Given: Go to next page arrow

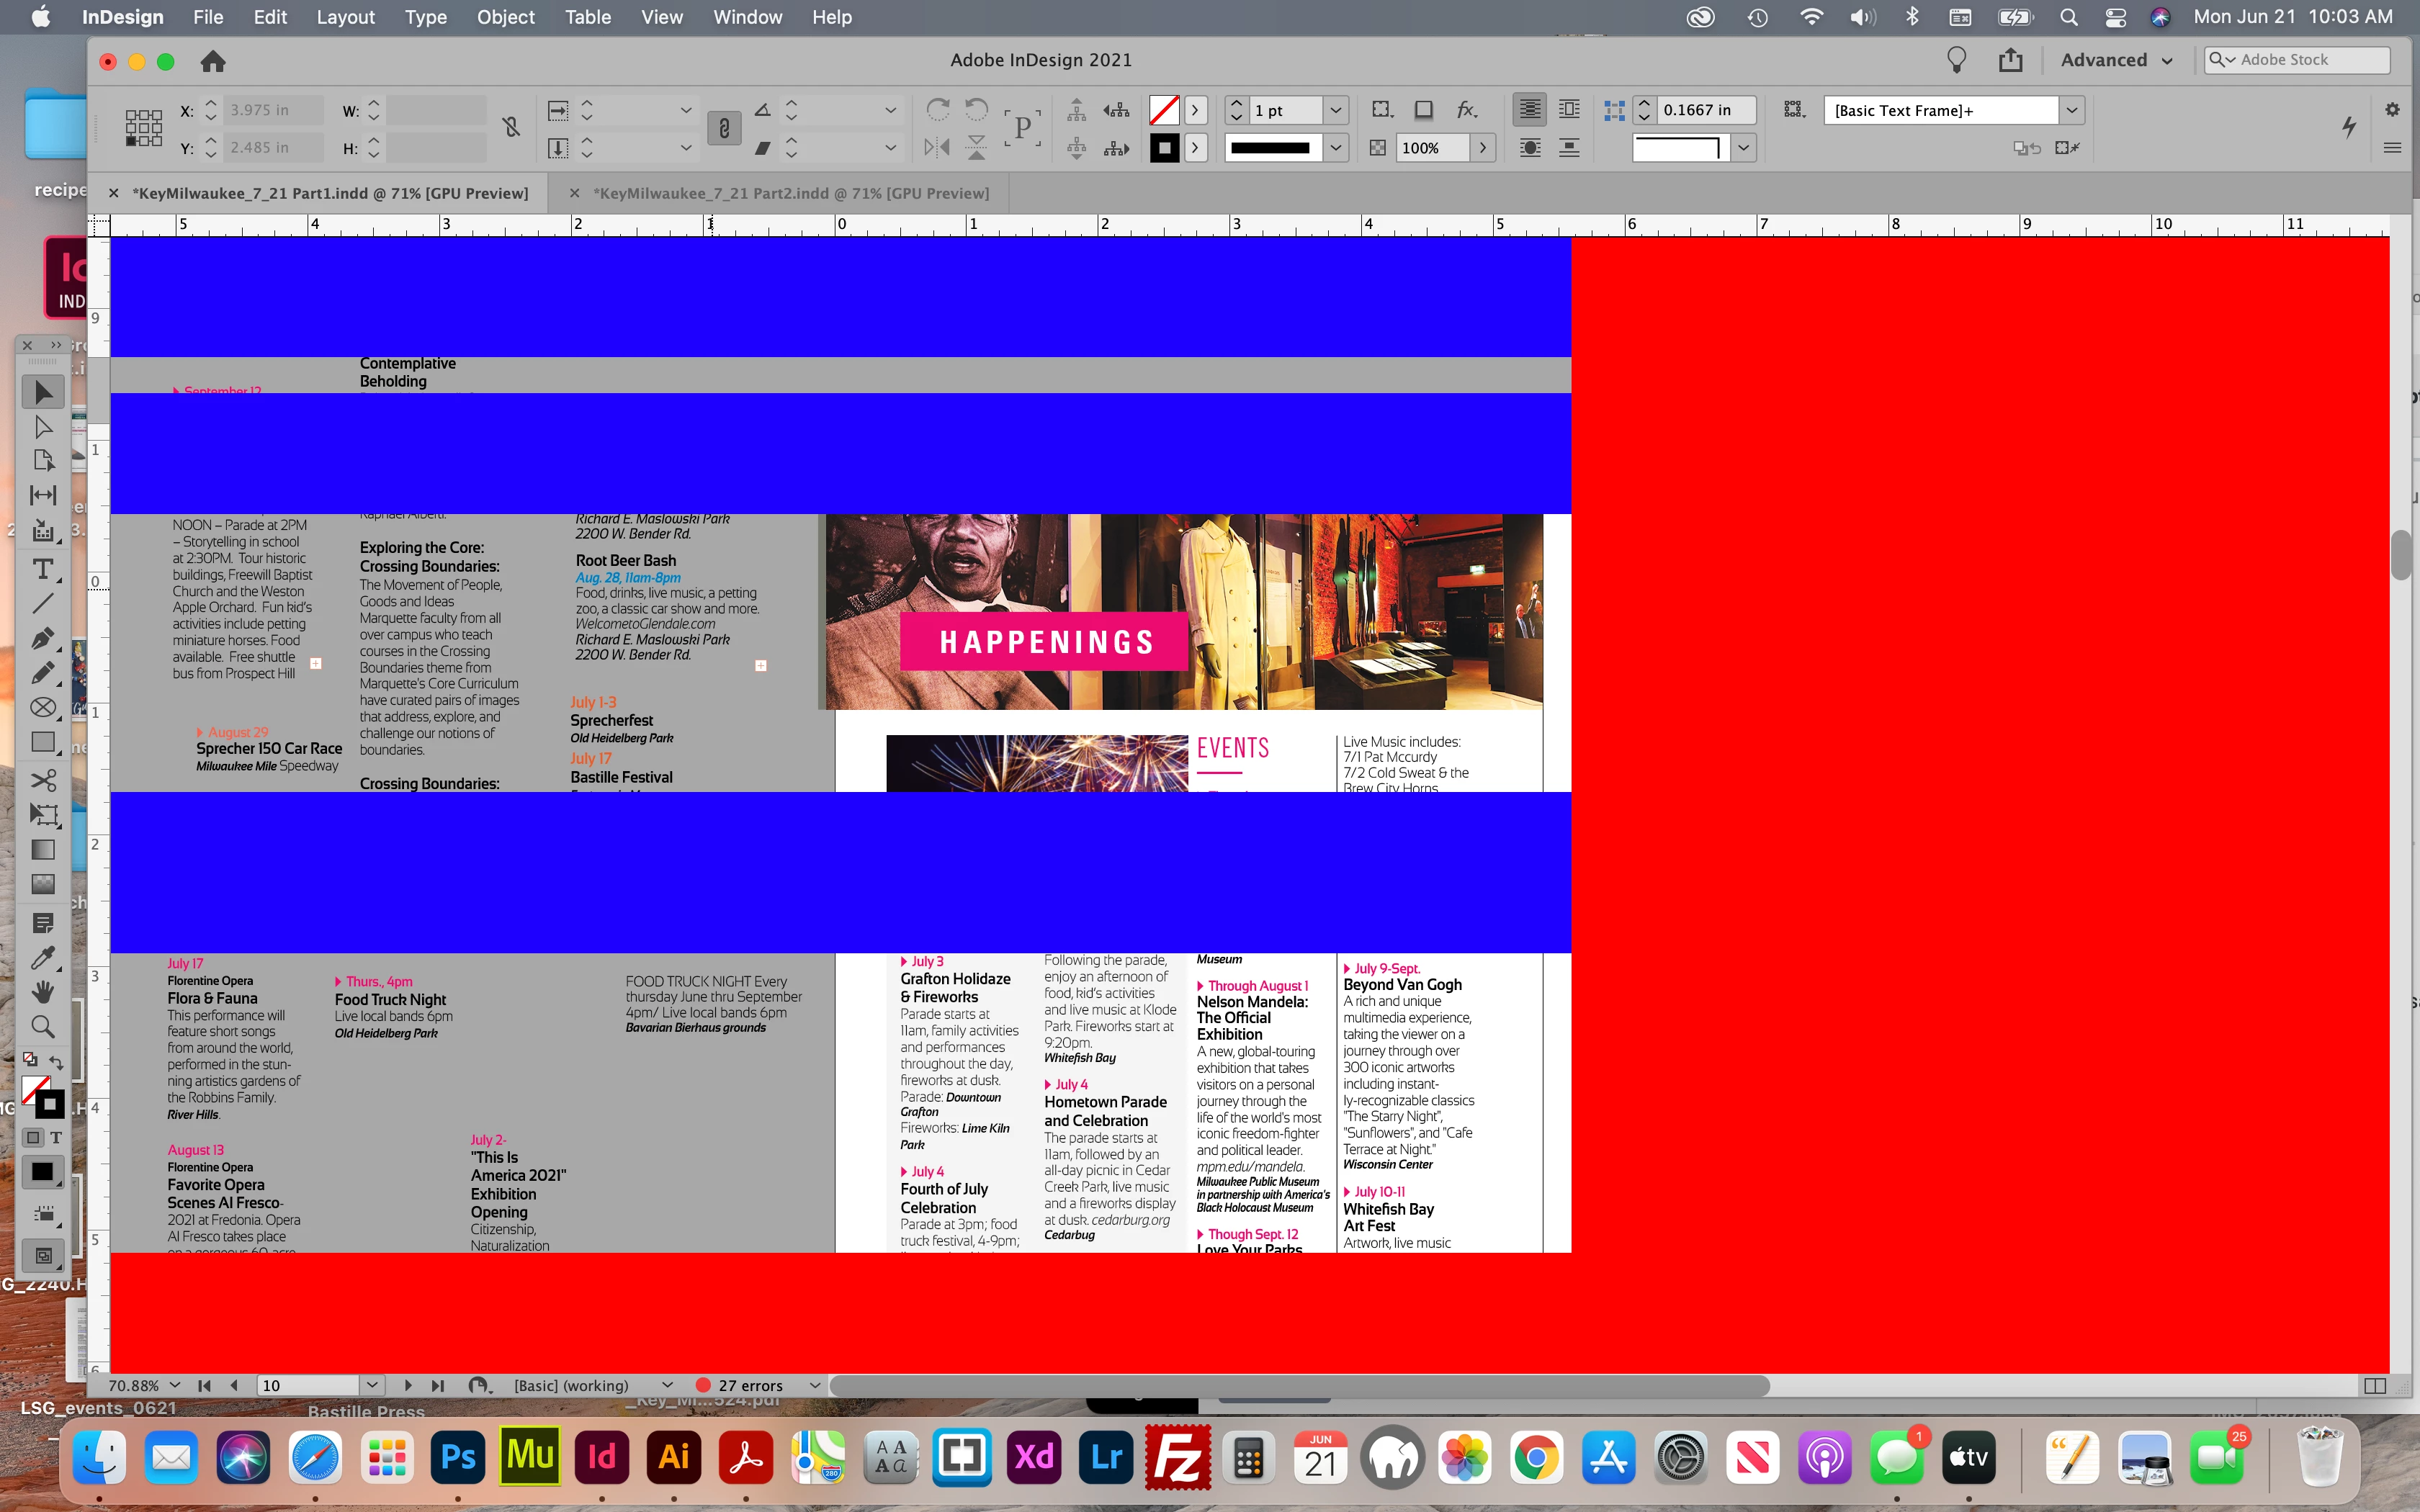Looking at the screenshot, I should 408,1385.
